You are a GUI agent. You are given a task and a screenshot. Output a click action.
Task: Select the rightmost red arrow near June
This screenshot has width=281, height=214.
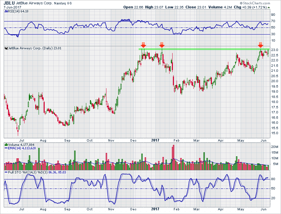260,45
